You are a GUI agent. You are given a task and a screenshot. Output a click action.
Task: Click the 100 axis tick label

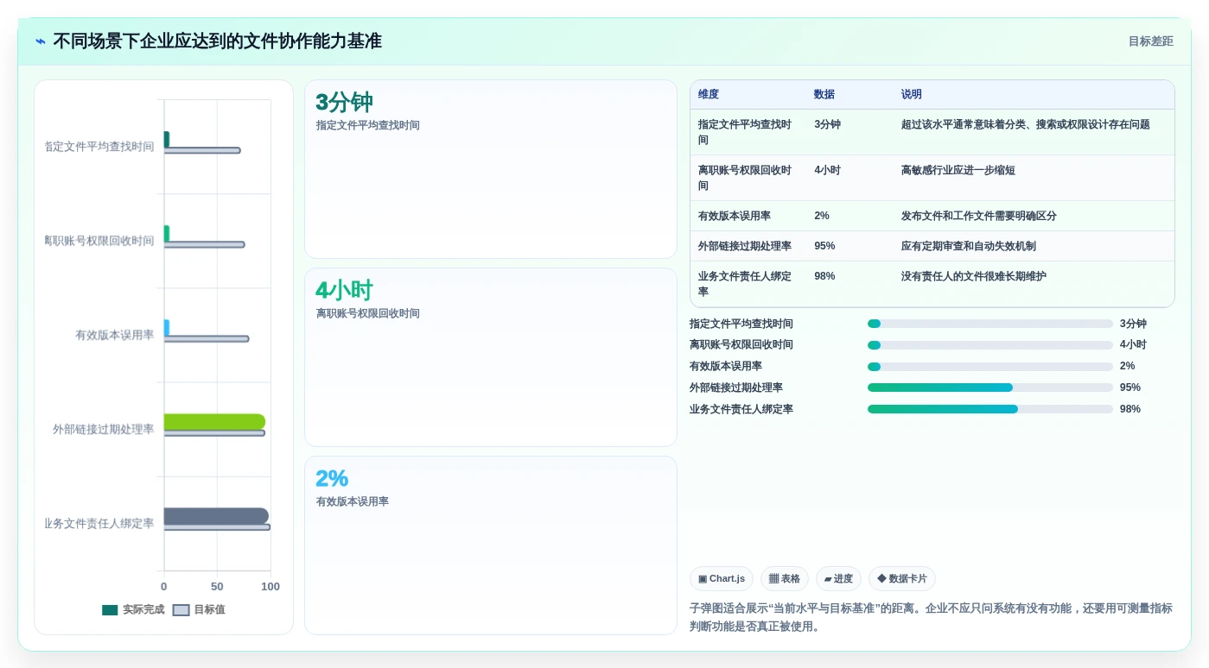(270, 587)
